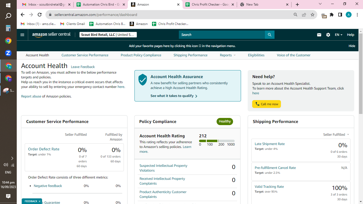The width and height of the screenshot is (363, 204).
Task: Open the Late Shipment Rate link
Action: click(x=270, y=144)
